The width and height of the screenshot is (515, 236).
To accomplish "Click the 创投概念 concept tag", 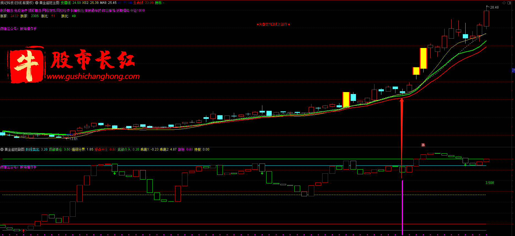I will point(7,10).
